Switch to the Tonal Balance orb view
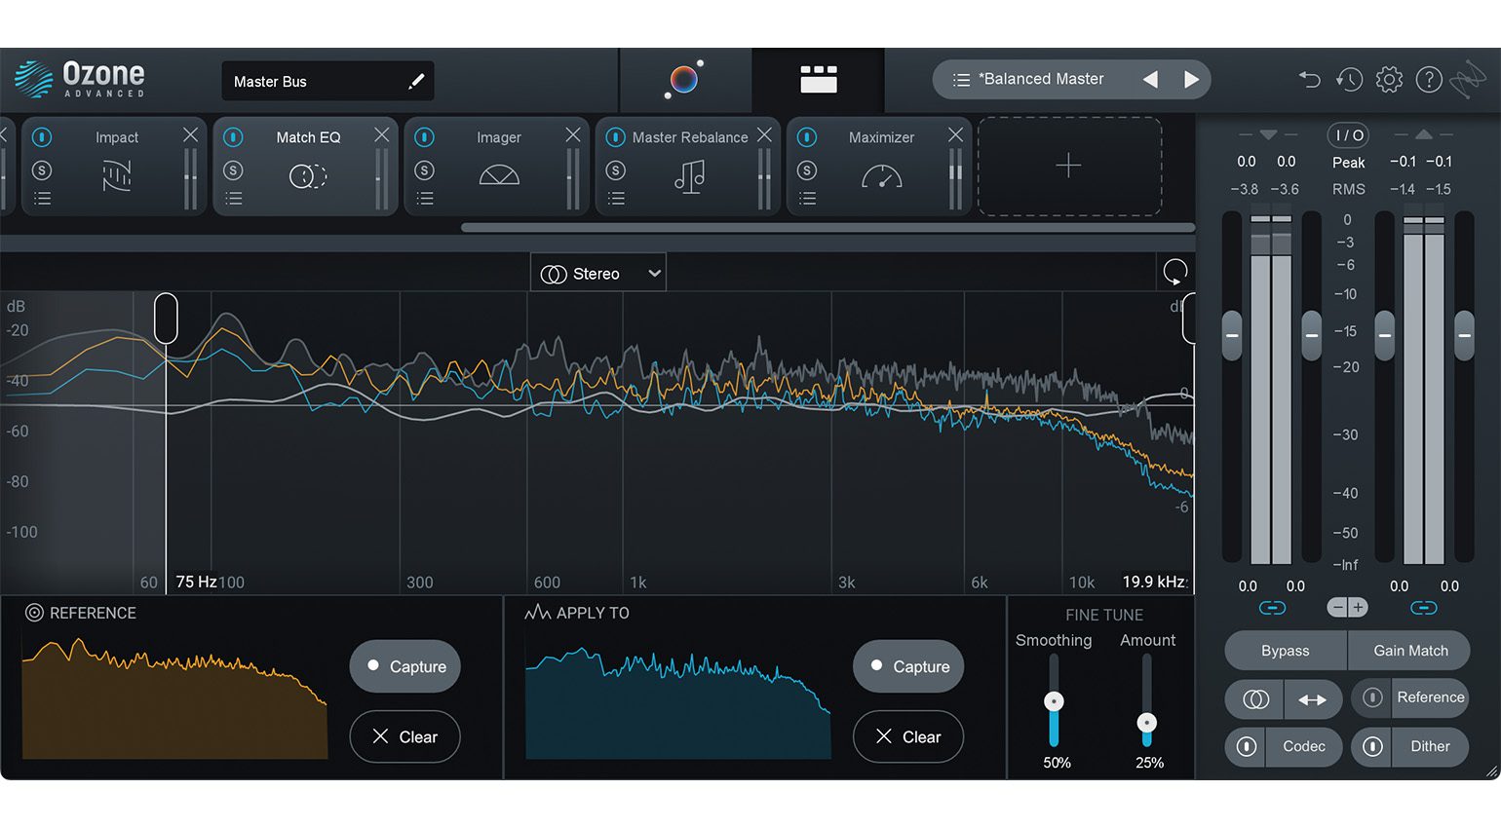The image size is (1501, 828). coord(683,80)
